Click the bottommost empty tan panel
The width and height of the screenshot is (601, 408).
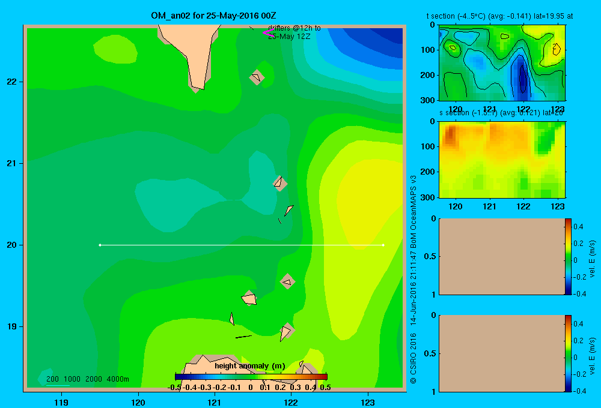(x=502, y=353)
